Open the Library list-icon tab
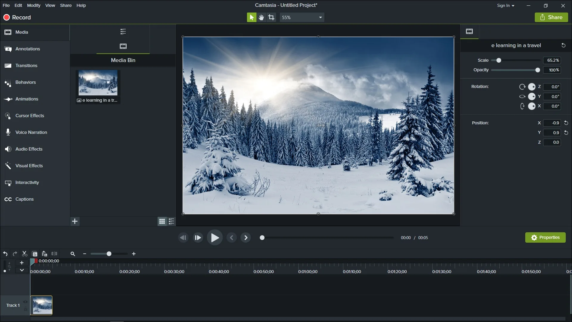Screen dimensions: 572x322 (x=123, y=32)
